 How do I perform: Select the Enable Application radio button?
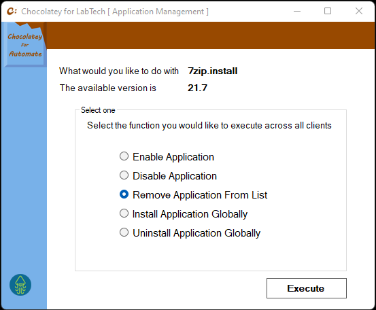[x=124, y=156]
